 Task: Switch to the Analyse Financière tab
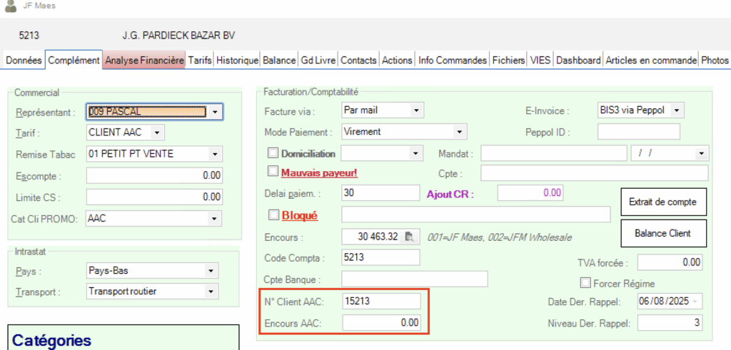pyautogui.click(x=144, y=61)
